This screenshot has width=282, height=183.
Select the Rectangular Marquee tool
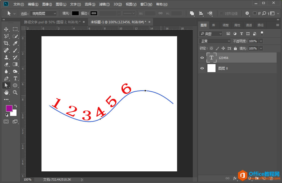click(x=15, y=29)
